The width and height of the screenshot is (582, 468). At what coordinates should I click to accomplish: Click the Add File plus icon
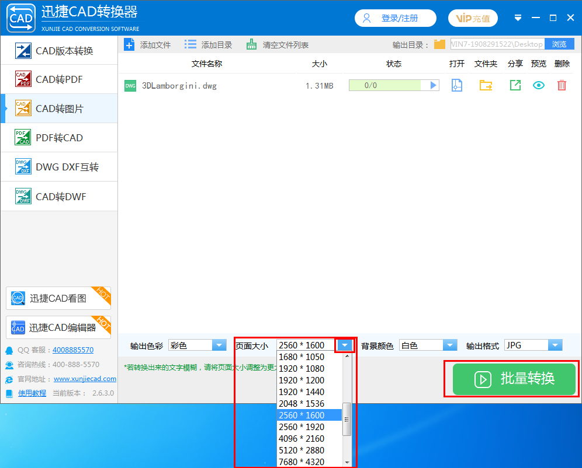click(x=129, y=45)
